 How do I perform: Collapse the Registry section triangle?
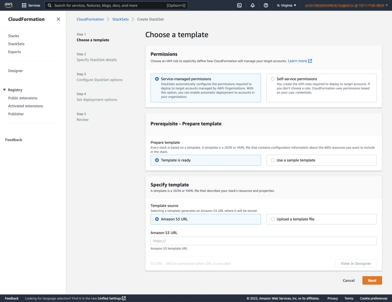pos(4,90)
